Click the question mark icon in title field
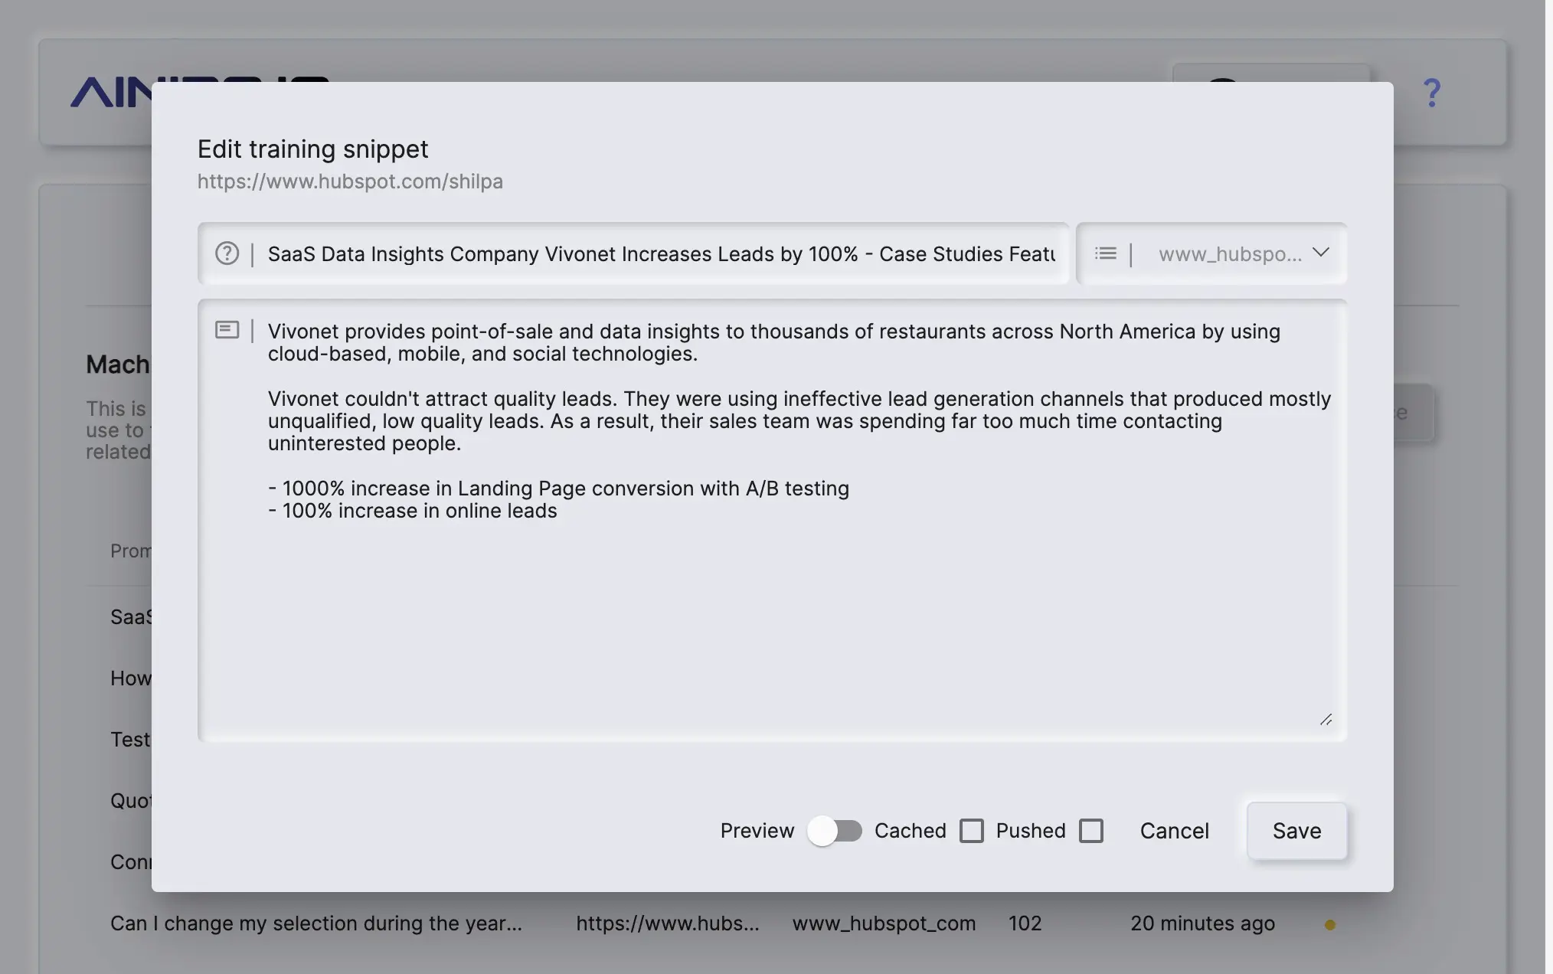Screen dimensions: 1553x974 [x=227, y=253]
